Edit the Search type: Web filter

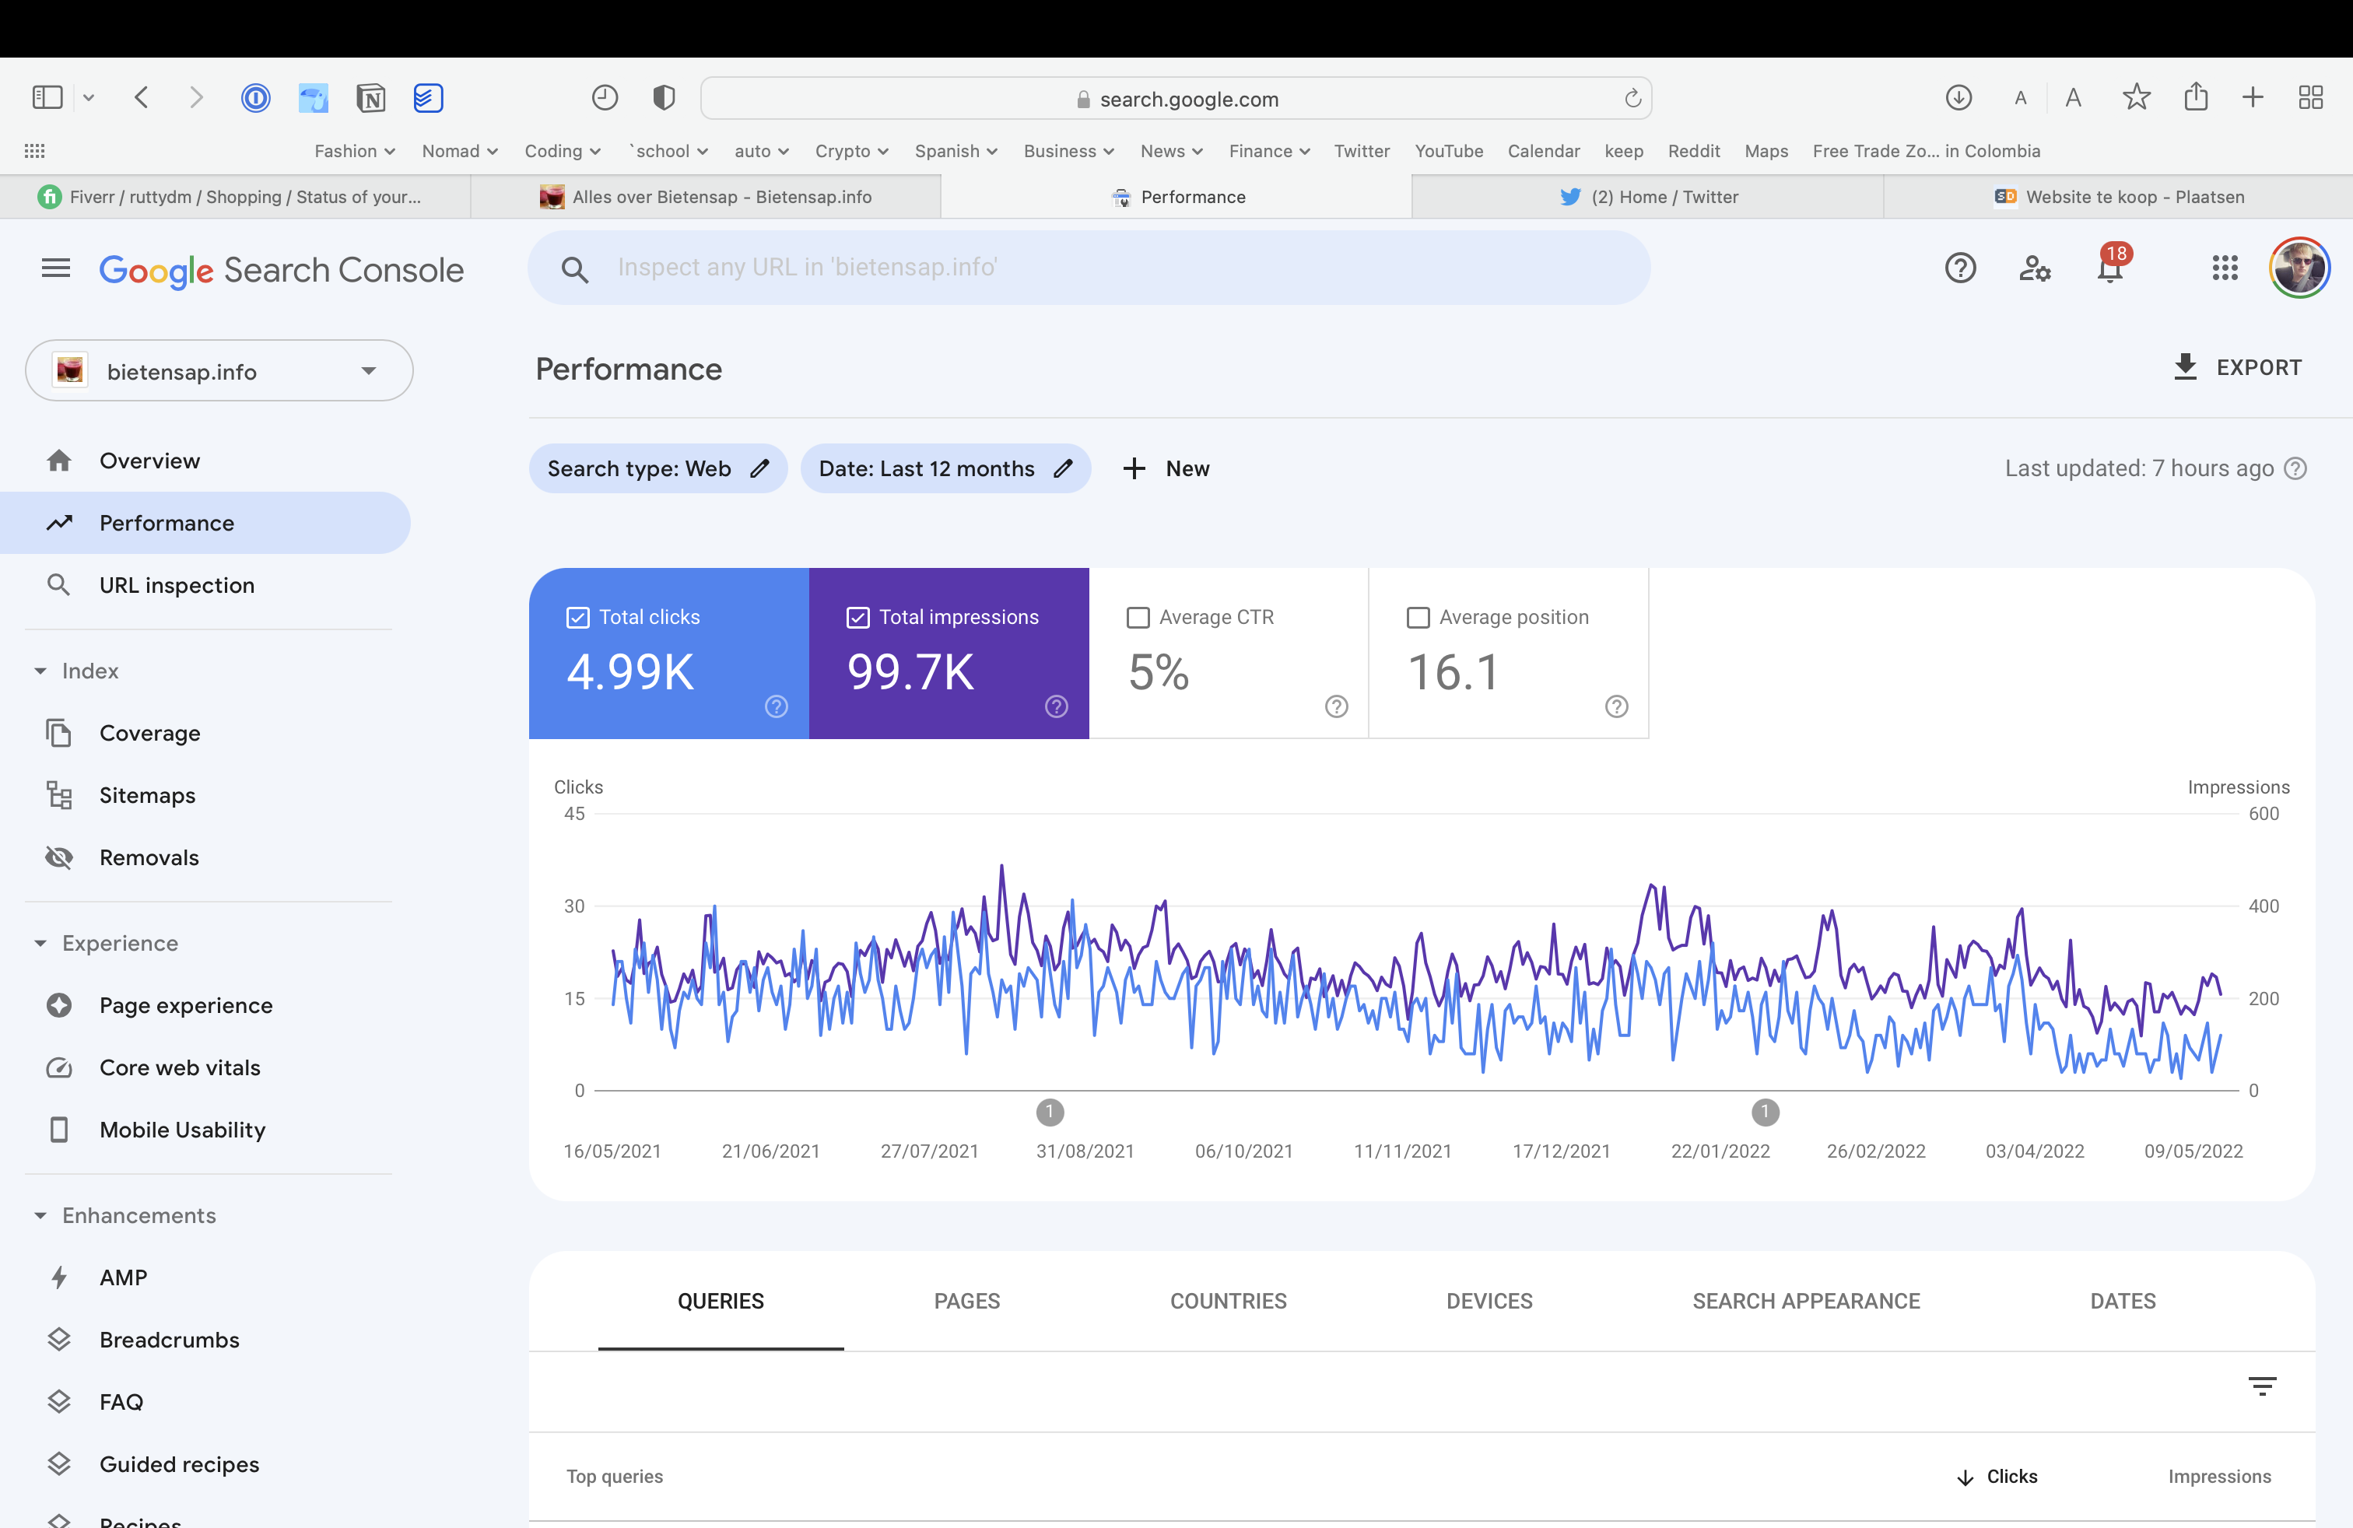658,468
